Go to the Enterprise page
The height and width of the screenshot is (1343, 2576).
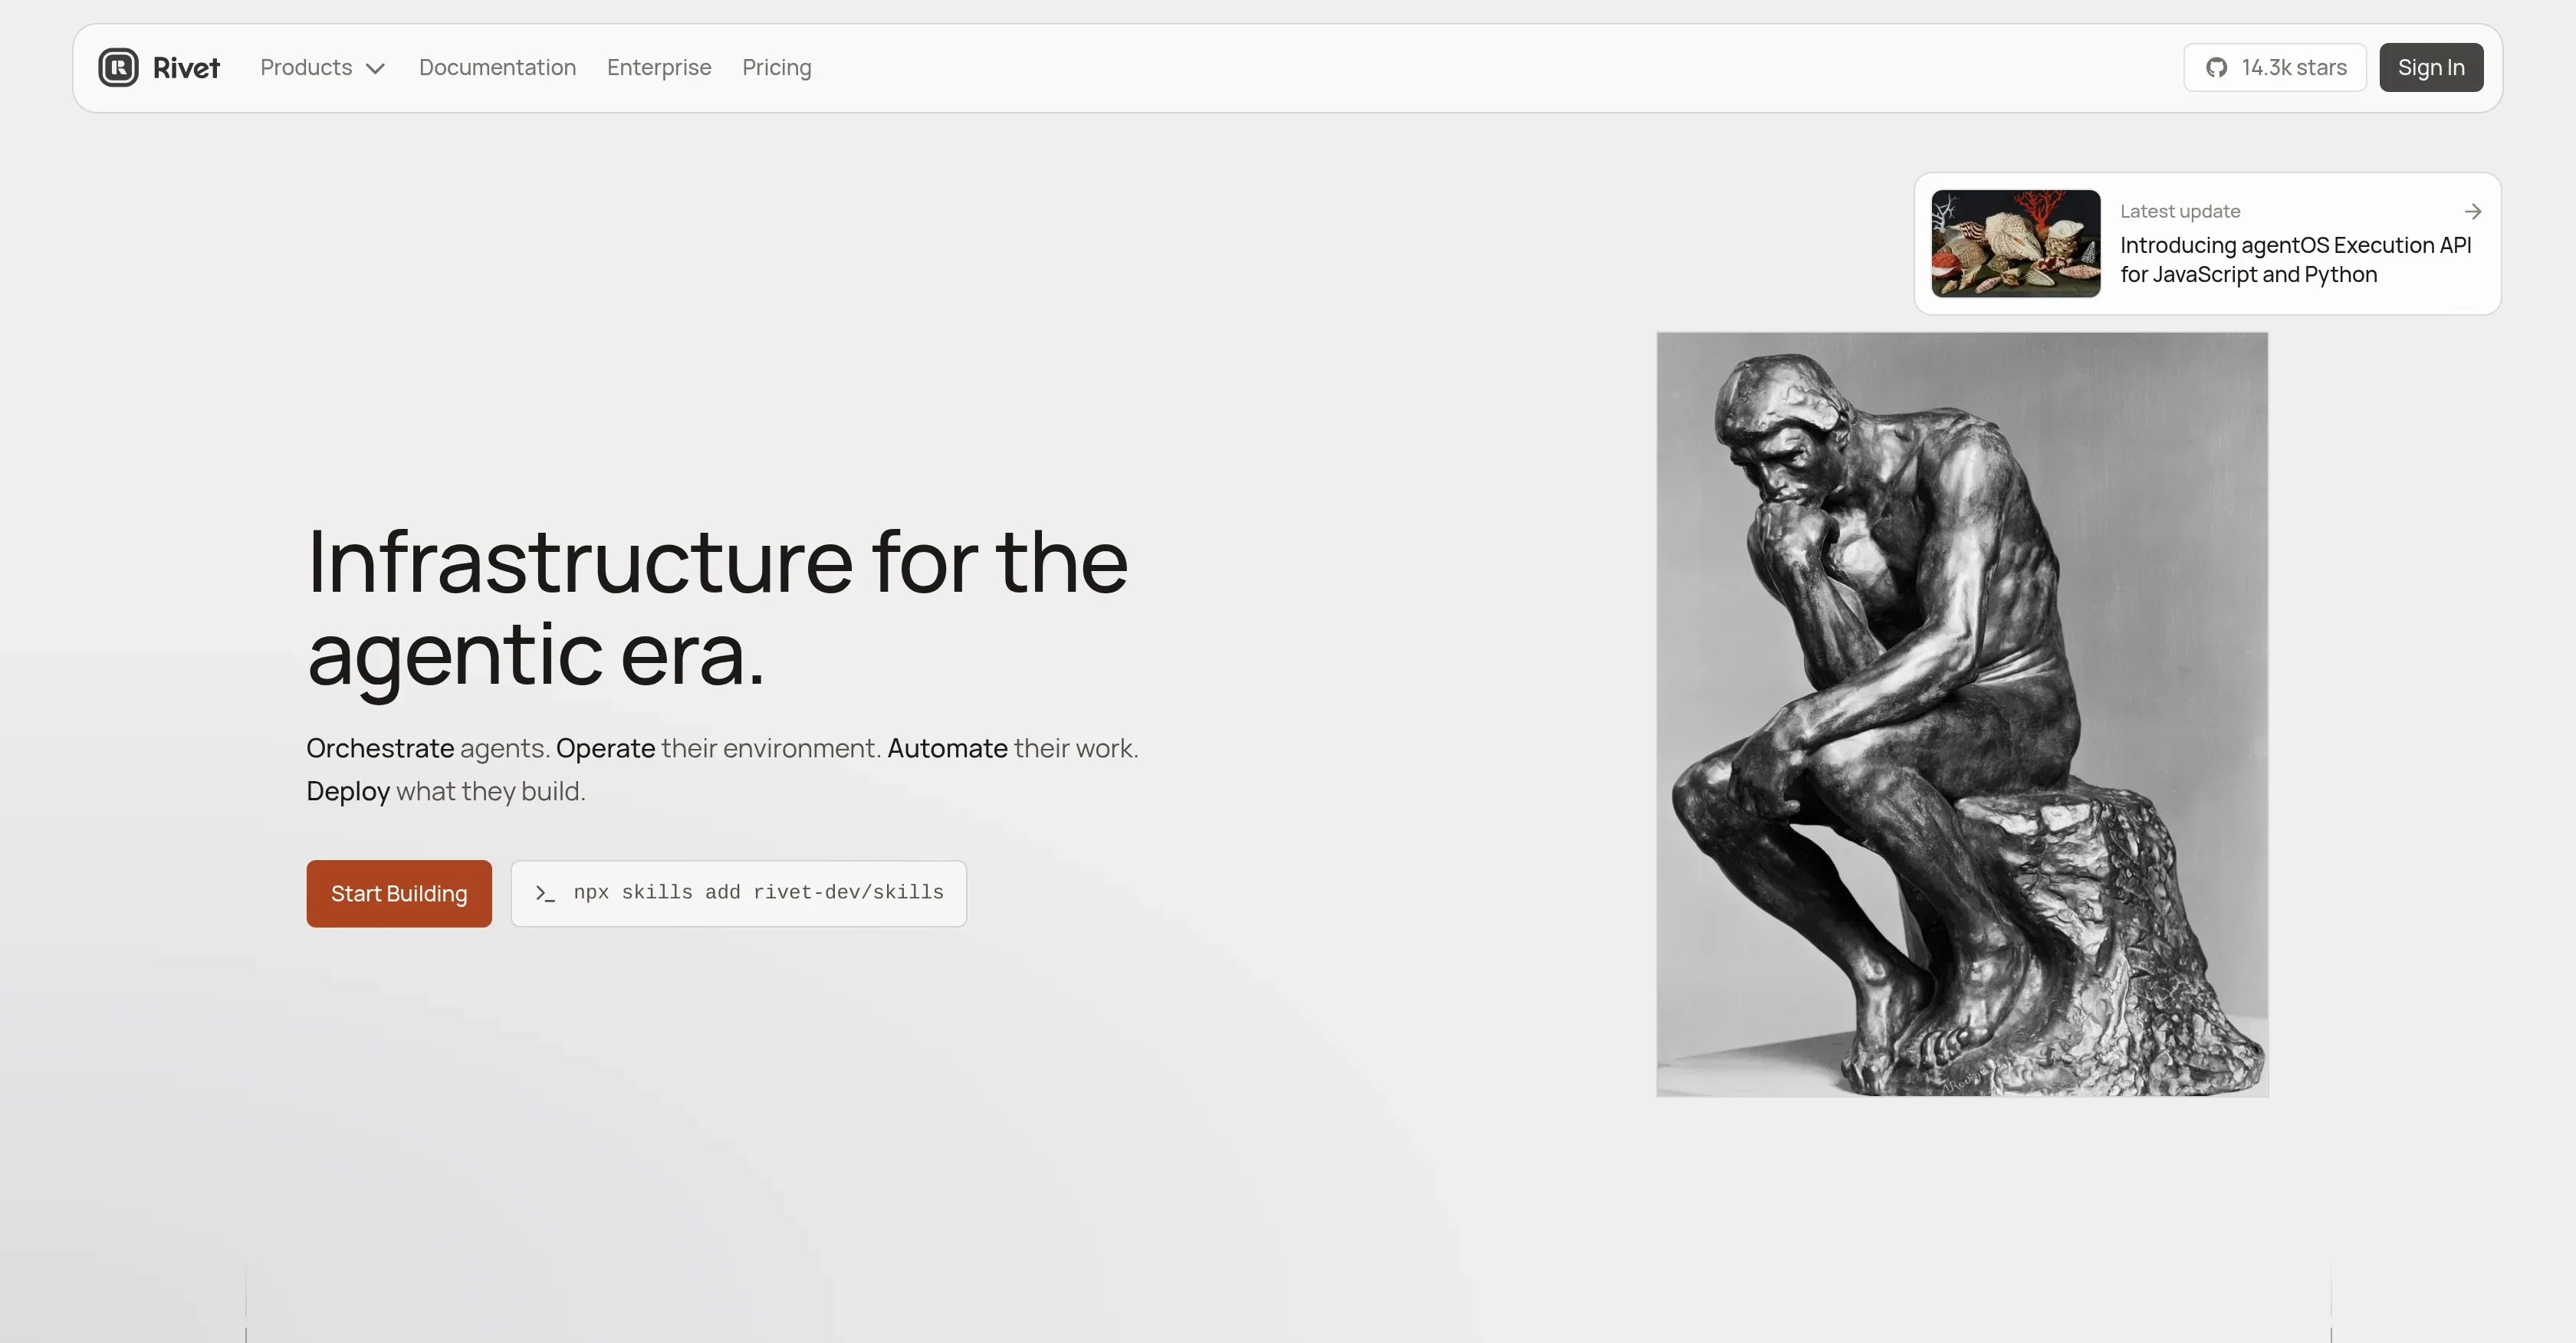659,67
